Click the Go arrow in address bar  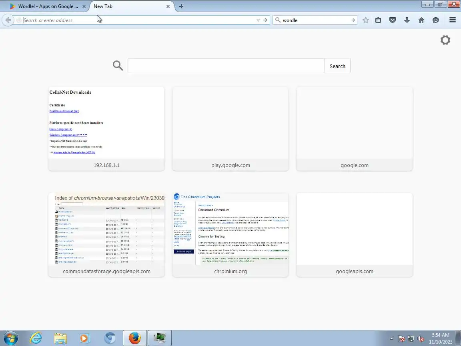(x=265, y=20)
